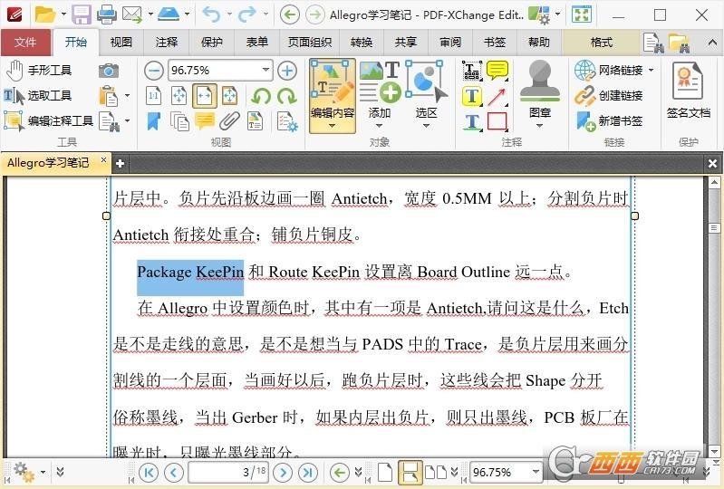The image size is (724, 489).
Task: Select two-page layout in status bar
Action: (436, 472)
